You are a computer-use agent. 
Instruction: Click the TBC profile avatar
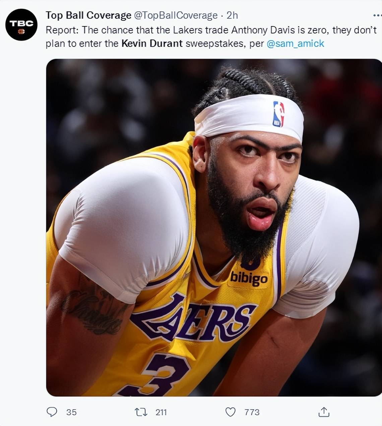pyautogui.click(x=21, y=25)
